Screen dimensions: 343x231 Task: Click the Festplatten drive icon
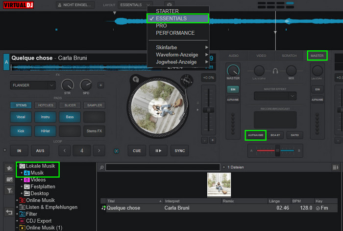pos(26,187)
